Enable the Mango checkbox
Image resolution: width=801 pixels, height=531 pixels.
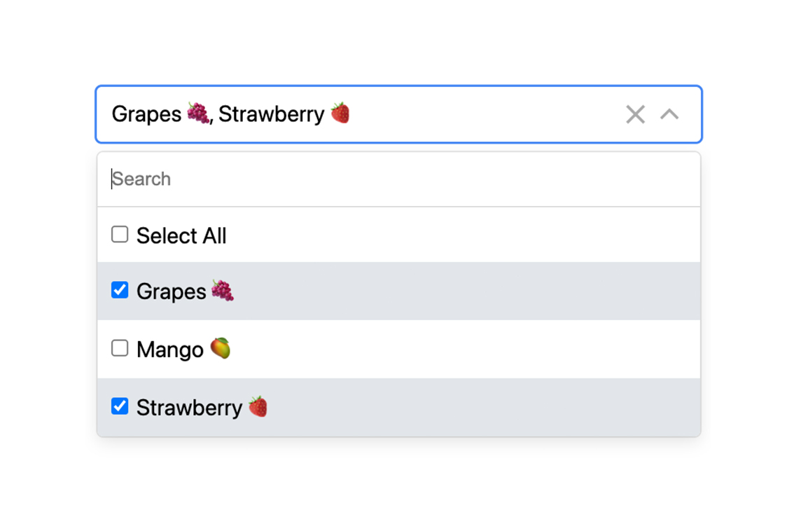pos(120,348)
